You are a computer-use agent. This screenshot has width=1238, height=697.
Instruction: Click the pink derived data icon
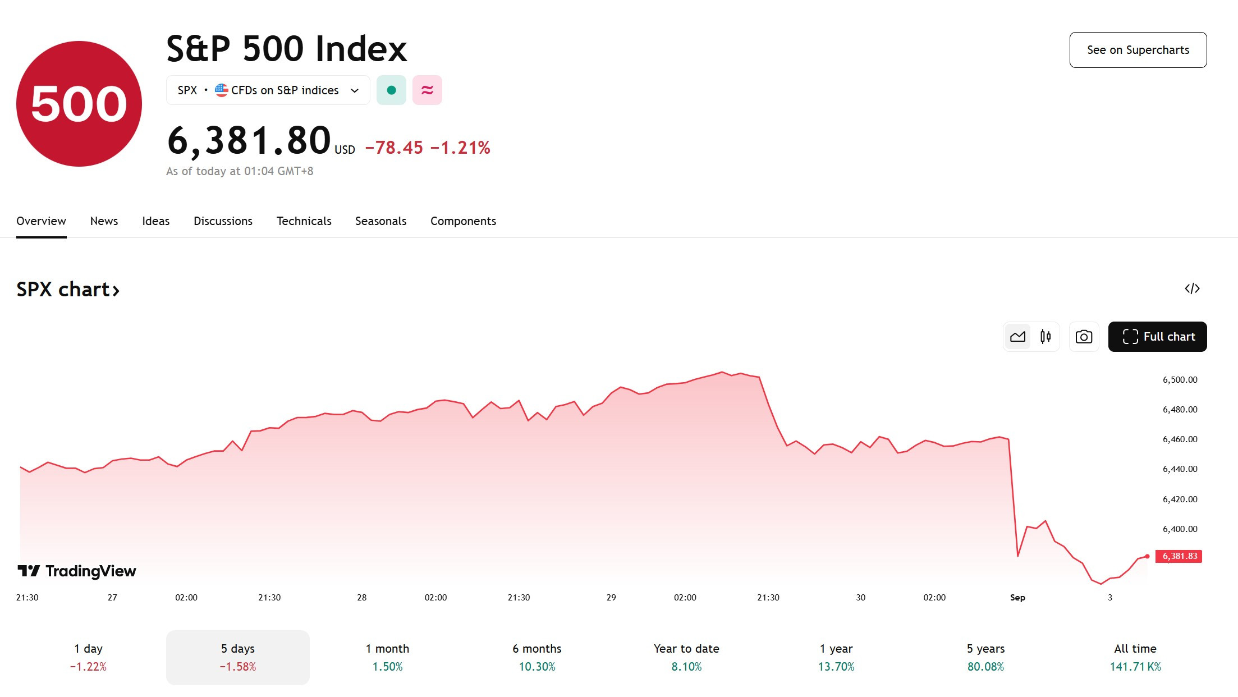[427, 90]
